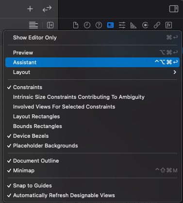
Task: Open the Size inspector ruler icon
Action: pos(133,25)
